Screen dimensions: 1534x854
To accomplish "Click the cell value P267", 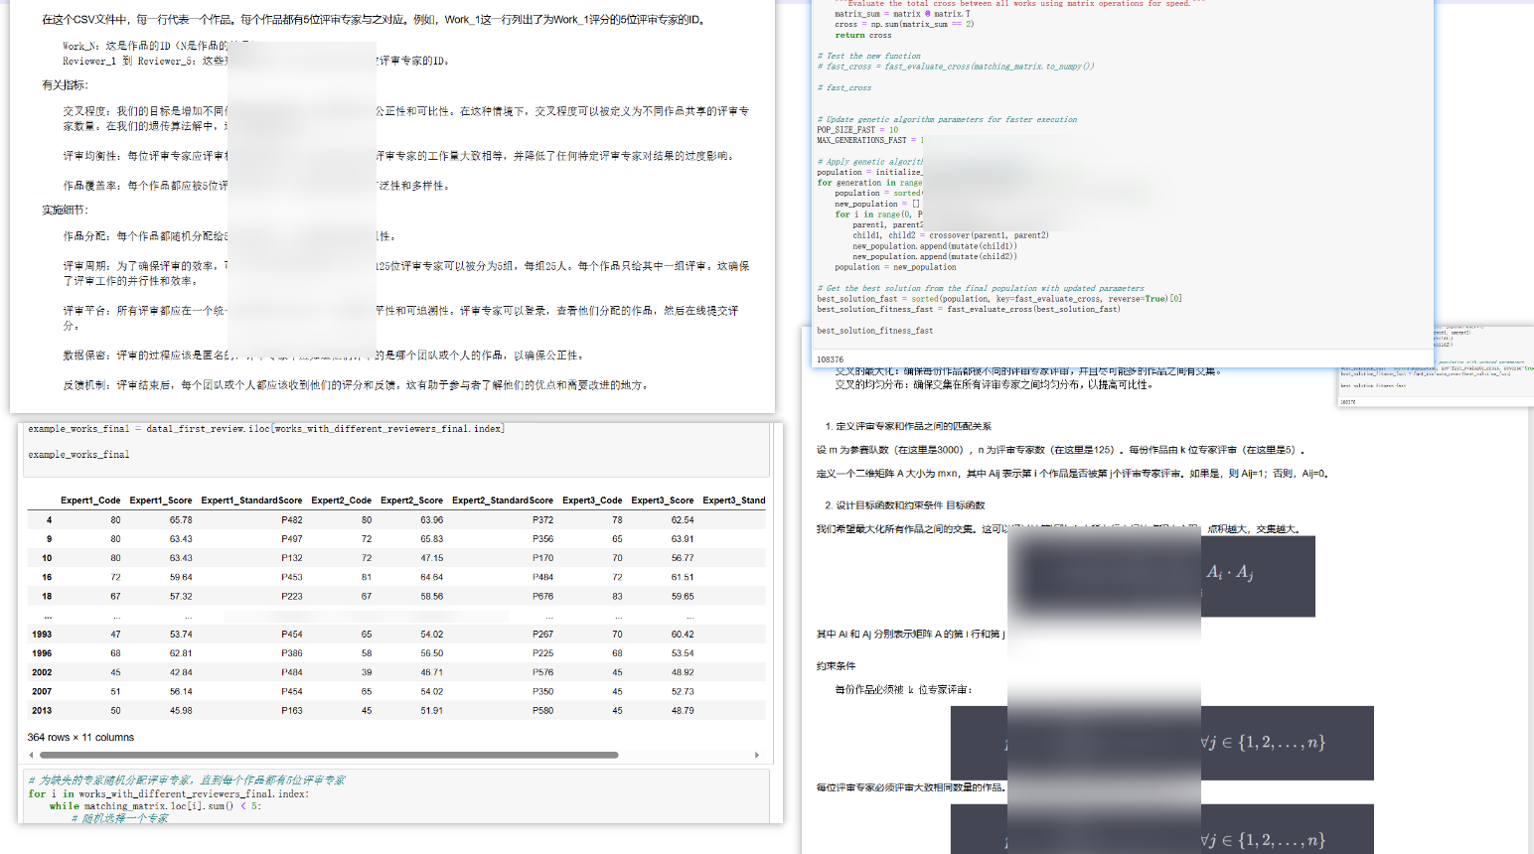I will pos(542,635).
